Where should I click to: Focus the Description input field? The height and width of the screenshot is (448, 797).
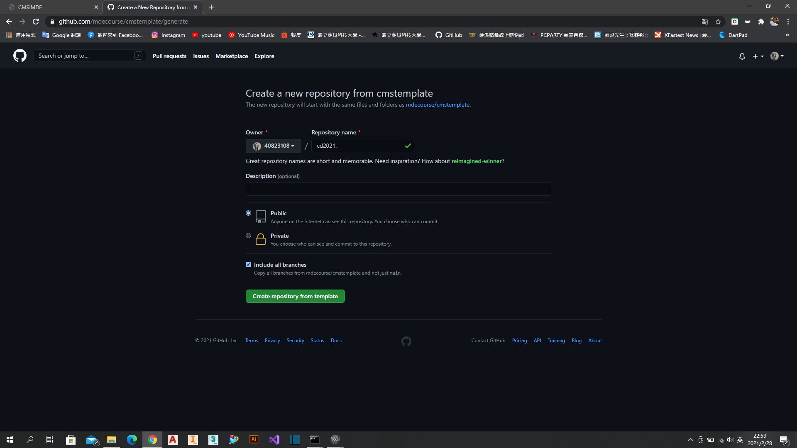[x=398, y=189]
